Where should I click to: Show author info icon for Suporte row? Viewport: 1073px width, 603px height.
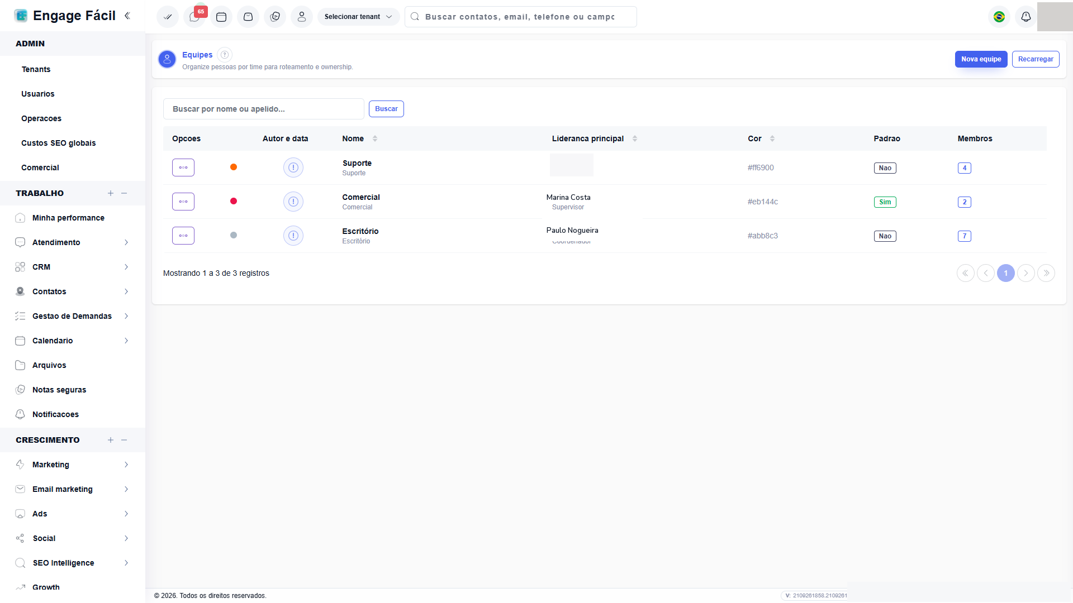point(293,167)
